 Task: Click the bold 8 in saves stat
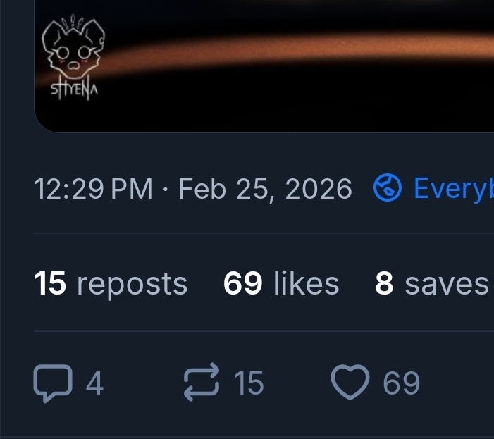[384, 284]
